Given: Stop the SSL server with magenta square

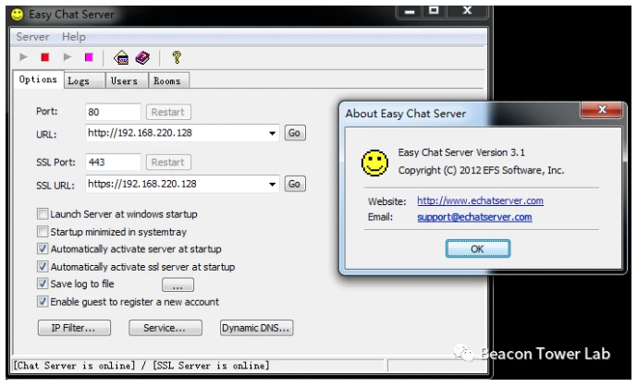Looking at the screenshot, I should (89, 57).
